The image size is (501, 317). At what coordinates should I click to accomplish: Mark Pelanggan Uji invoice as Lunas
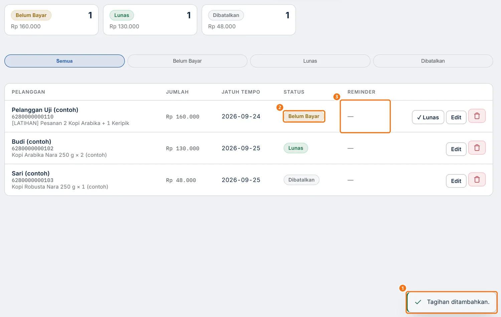pyautogui.click(x=428, y=117)
